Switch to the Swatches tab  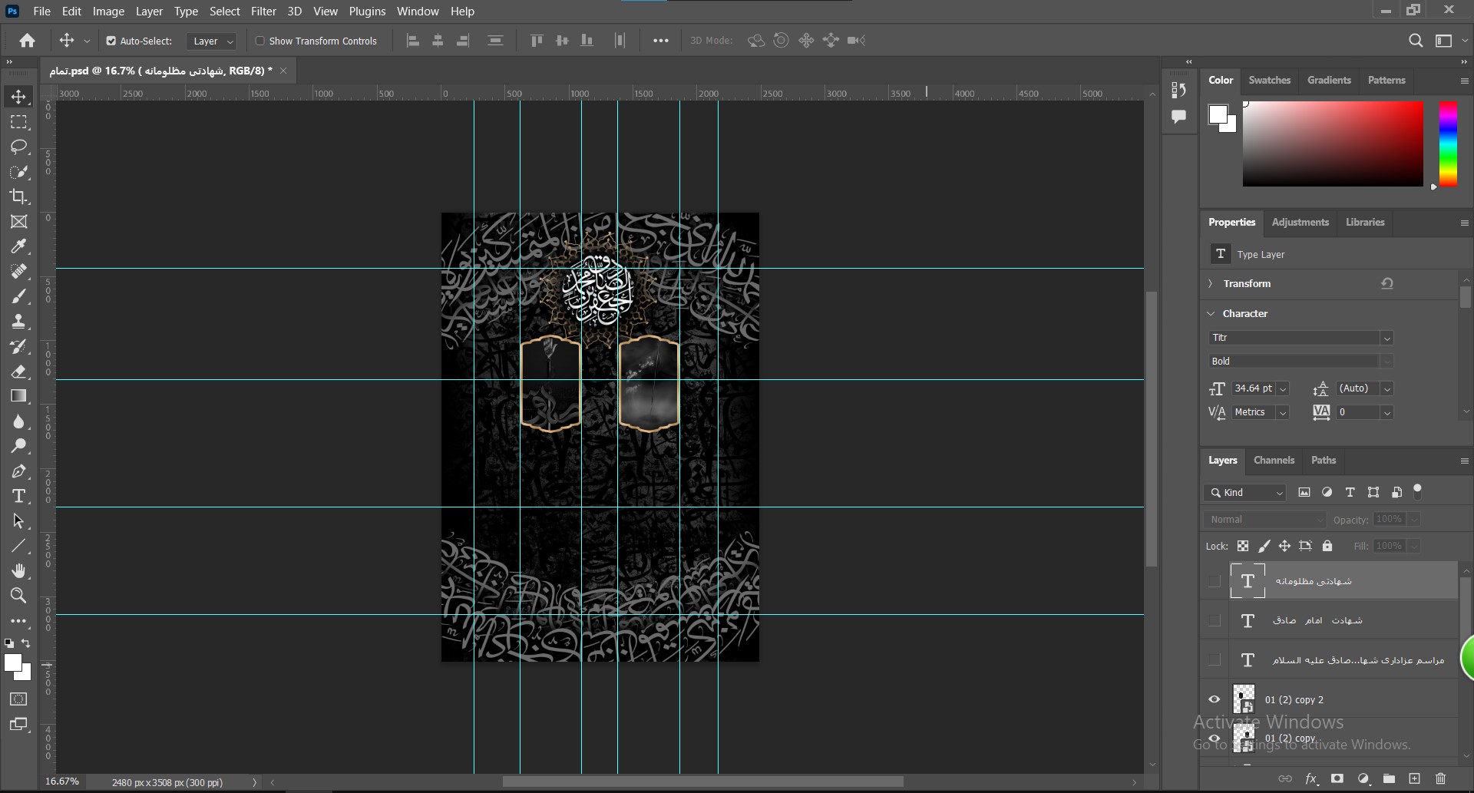click(1269, 80)
